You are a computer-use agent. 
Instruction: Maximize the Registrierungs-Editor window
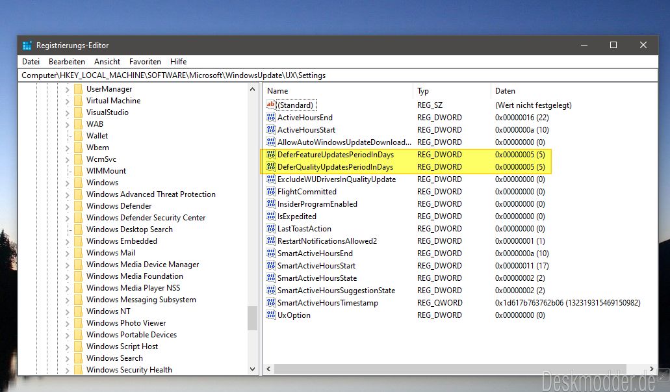[613, 45]
